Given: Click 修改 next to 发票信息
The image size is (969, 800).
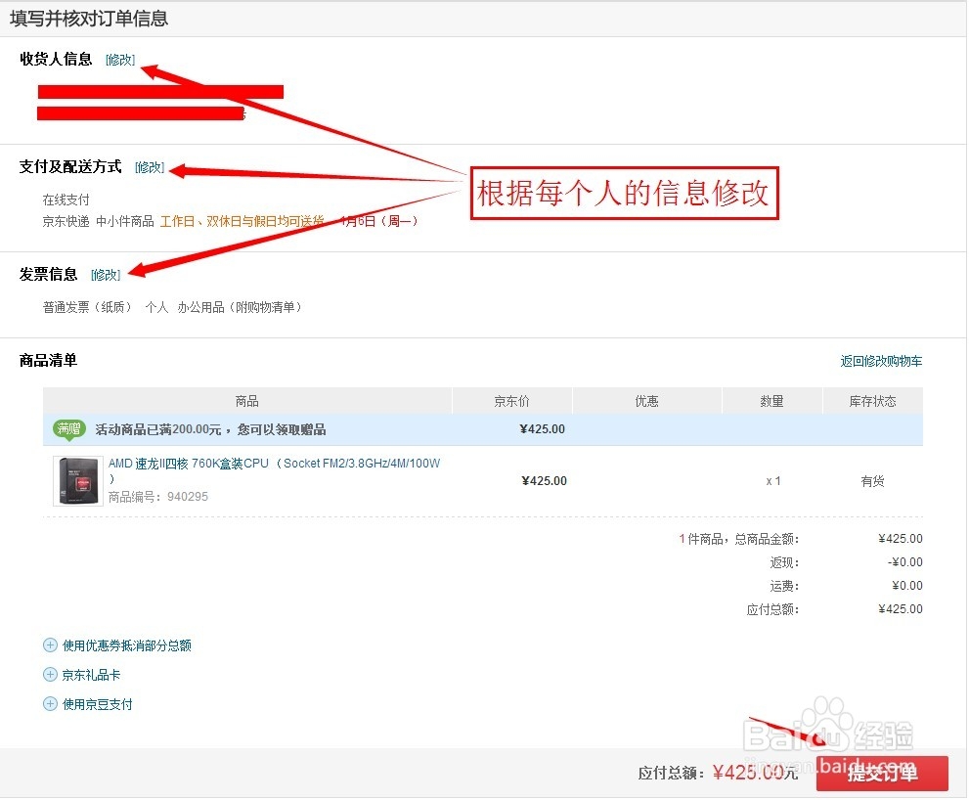Looking at the screenshot, I should click(106, 275).
